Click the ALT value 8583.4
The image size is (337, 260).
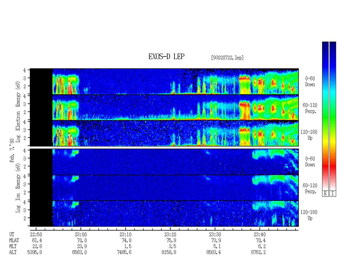[x=214, y=253]
